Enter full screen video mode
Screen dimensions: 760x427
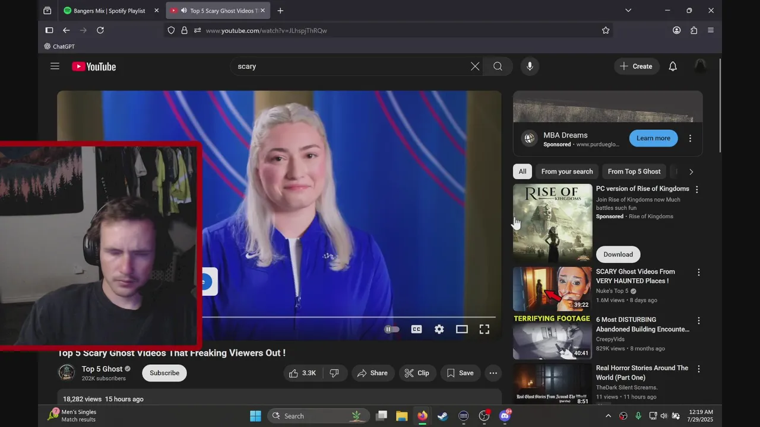coord(484,329)
